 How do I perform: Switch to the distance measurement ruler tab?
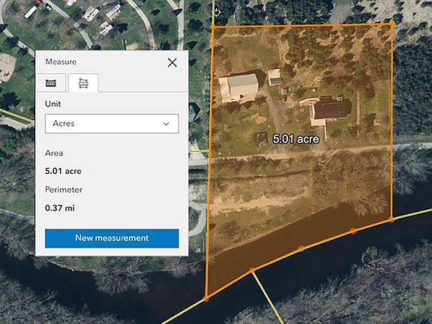tap(51, 83)
